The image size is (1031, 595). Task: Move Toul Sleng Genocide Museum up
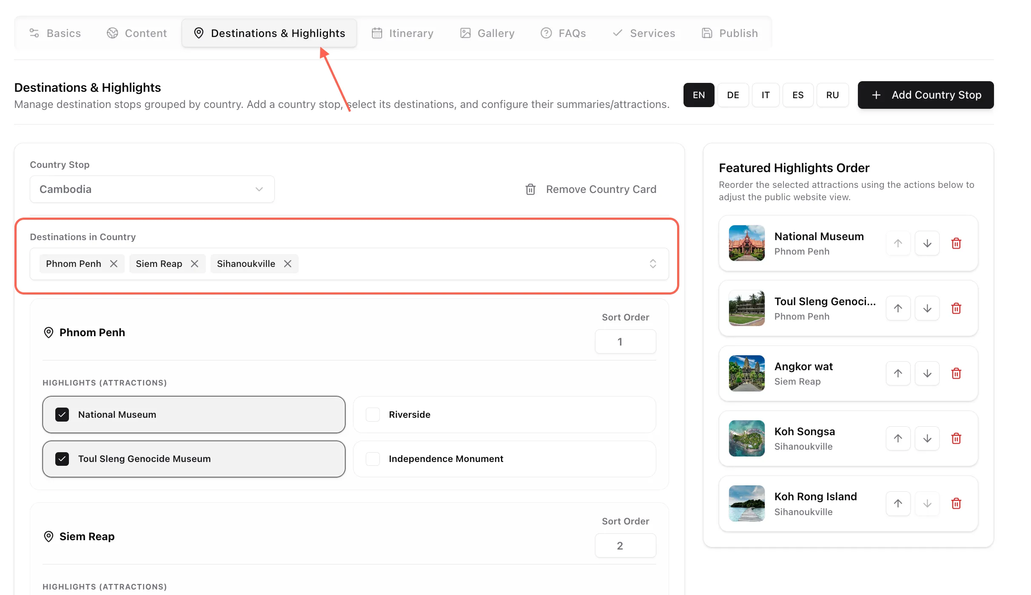pyautogui.click(x=898, y=308)
